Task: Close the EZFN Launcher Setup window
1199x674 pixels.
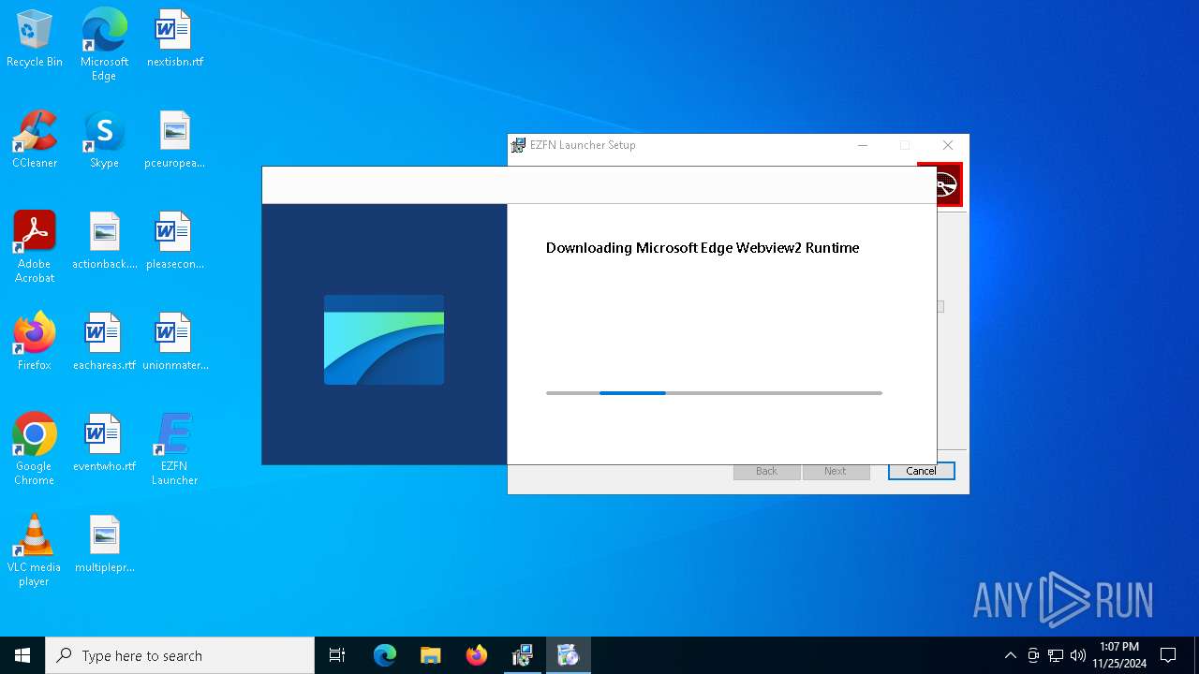Action: click(948, 145)
